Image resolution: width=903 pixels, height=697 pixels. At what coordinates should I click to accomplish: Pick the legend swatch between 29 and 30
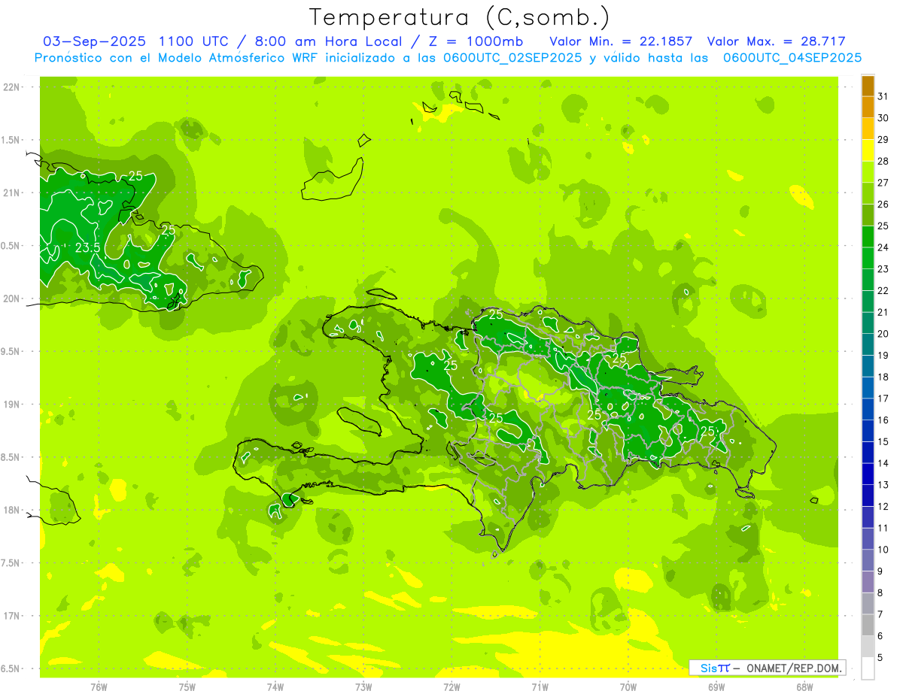(x=868, y=129)
